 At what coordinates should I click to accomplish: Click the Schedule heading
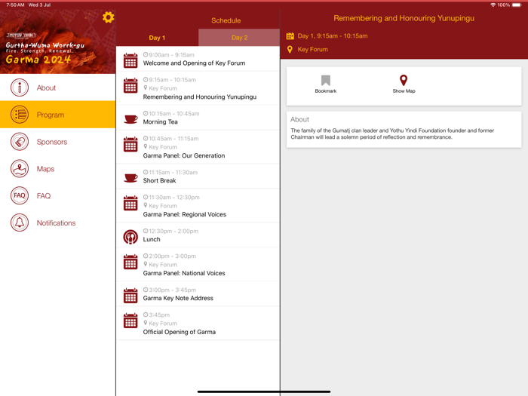point(226,20)
